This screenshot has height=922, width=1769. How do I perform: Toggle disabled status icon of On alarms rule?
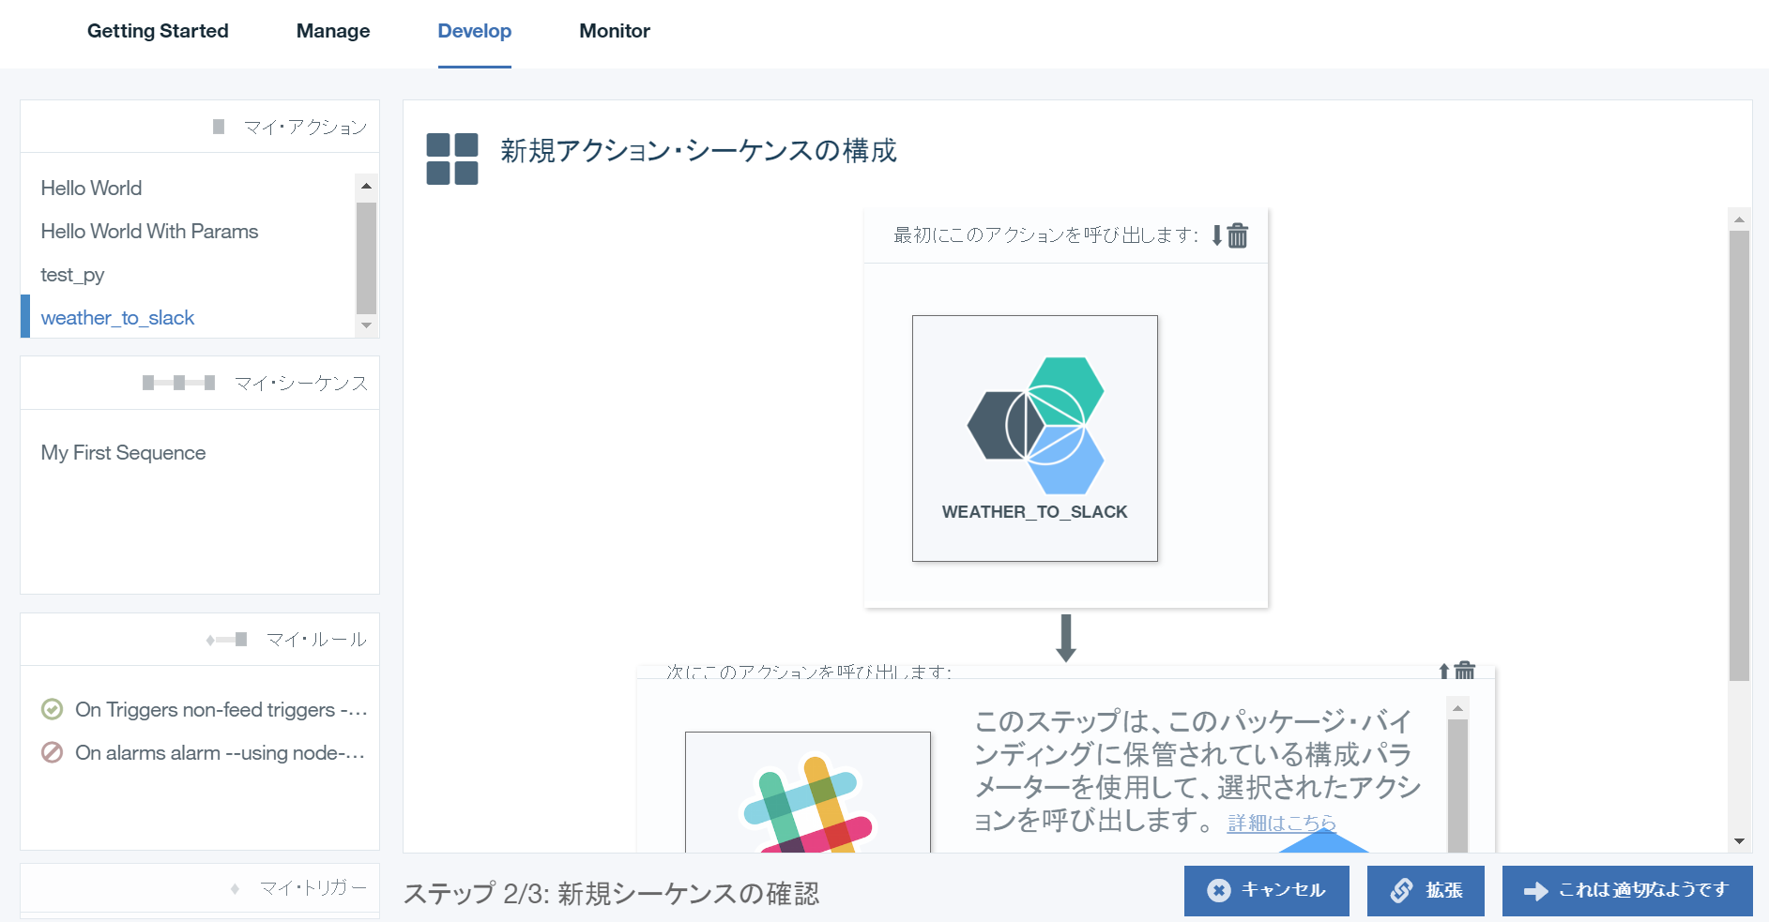(x=53, y=752)
